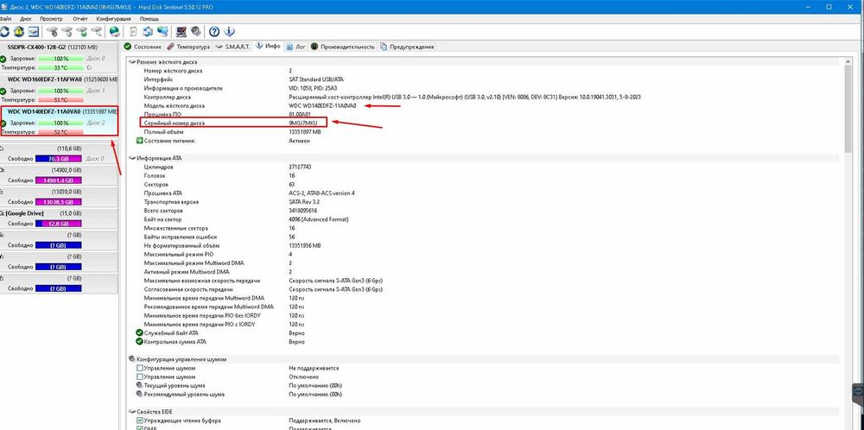Click the firmware value 81.00A81
The image size is (864, 430).
click(301, 115)
